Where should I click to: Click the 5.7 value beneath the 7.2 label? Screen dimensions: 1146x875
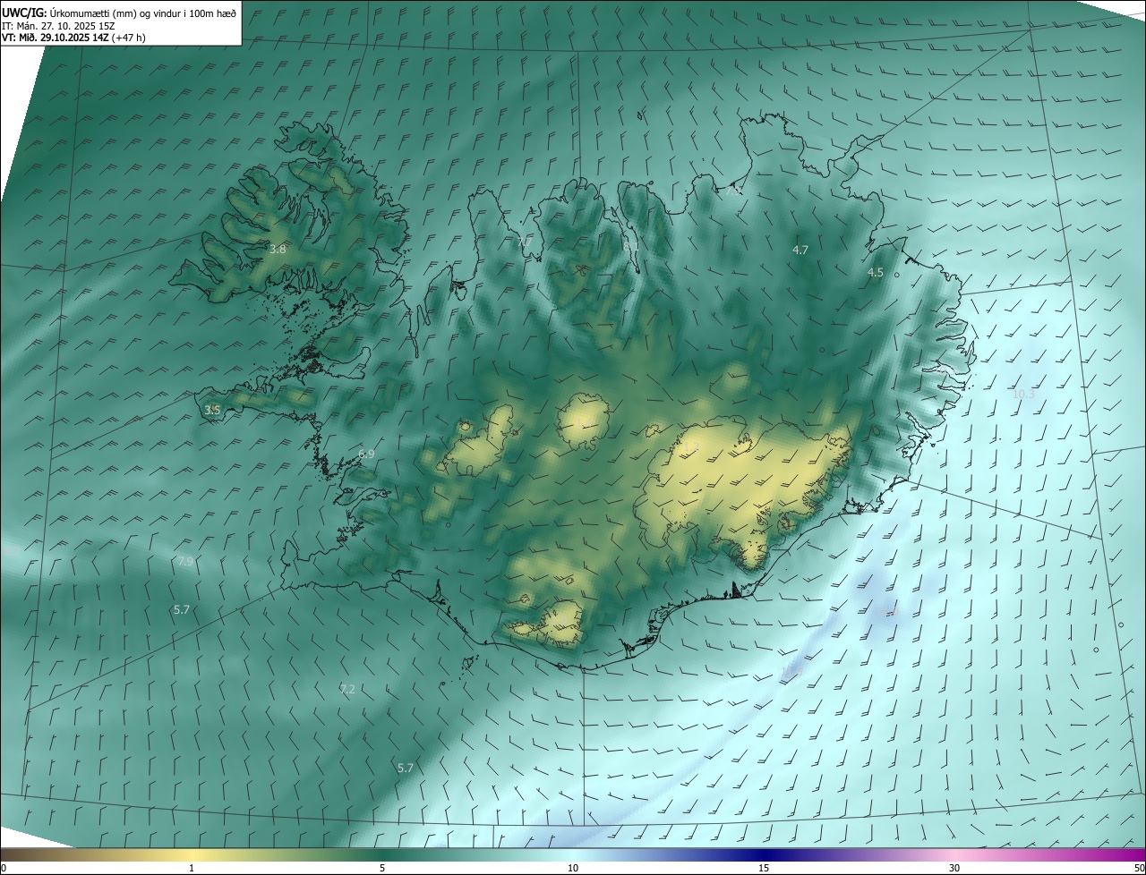(406, 768)
